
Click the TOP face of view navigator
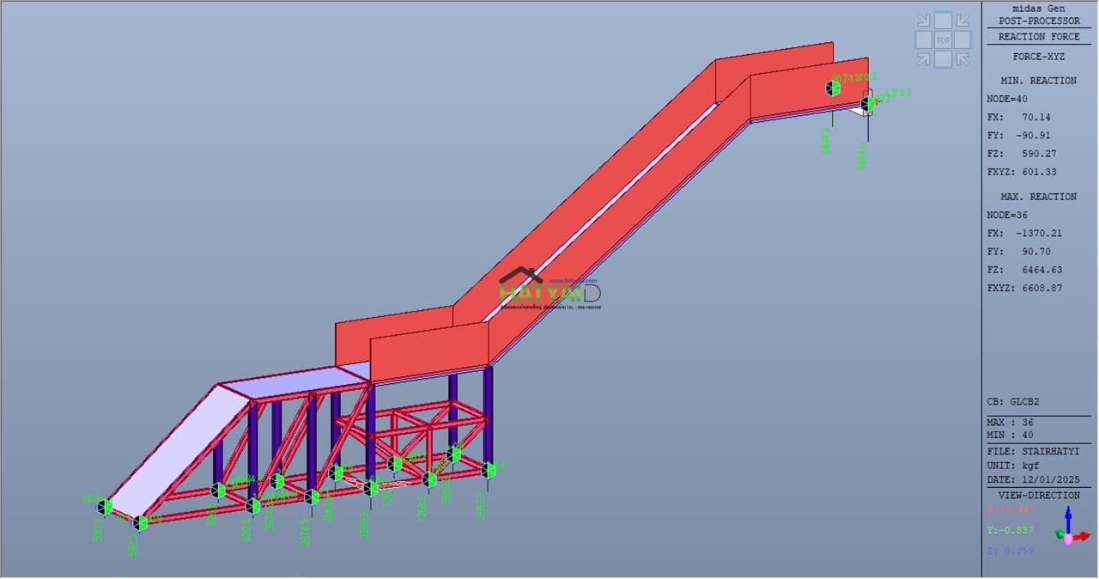[x=943, y=40]
